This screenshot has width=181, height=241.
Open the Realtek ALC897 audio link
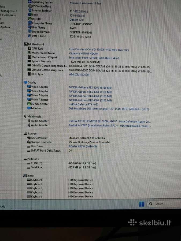[110, 126]
